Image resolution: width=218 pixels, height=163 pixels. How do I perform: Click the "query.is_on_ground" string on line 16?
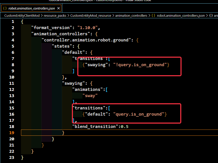tap(139, 114)
